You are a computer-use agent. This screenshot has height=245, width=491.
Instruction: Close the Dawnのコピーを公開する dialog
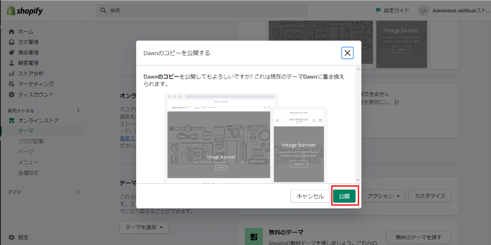coord(347,53)
